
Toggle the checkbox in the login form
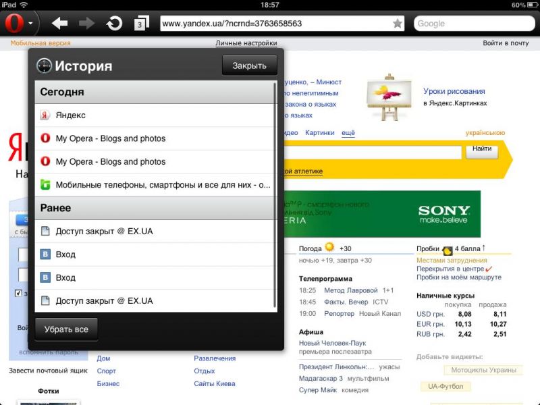click(x=18, y=294)
